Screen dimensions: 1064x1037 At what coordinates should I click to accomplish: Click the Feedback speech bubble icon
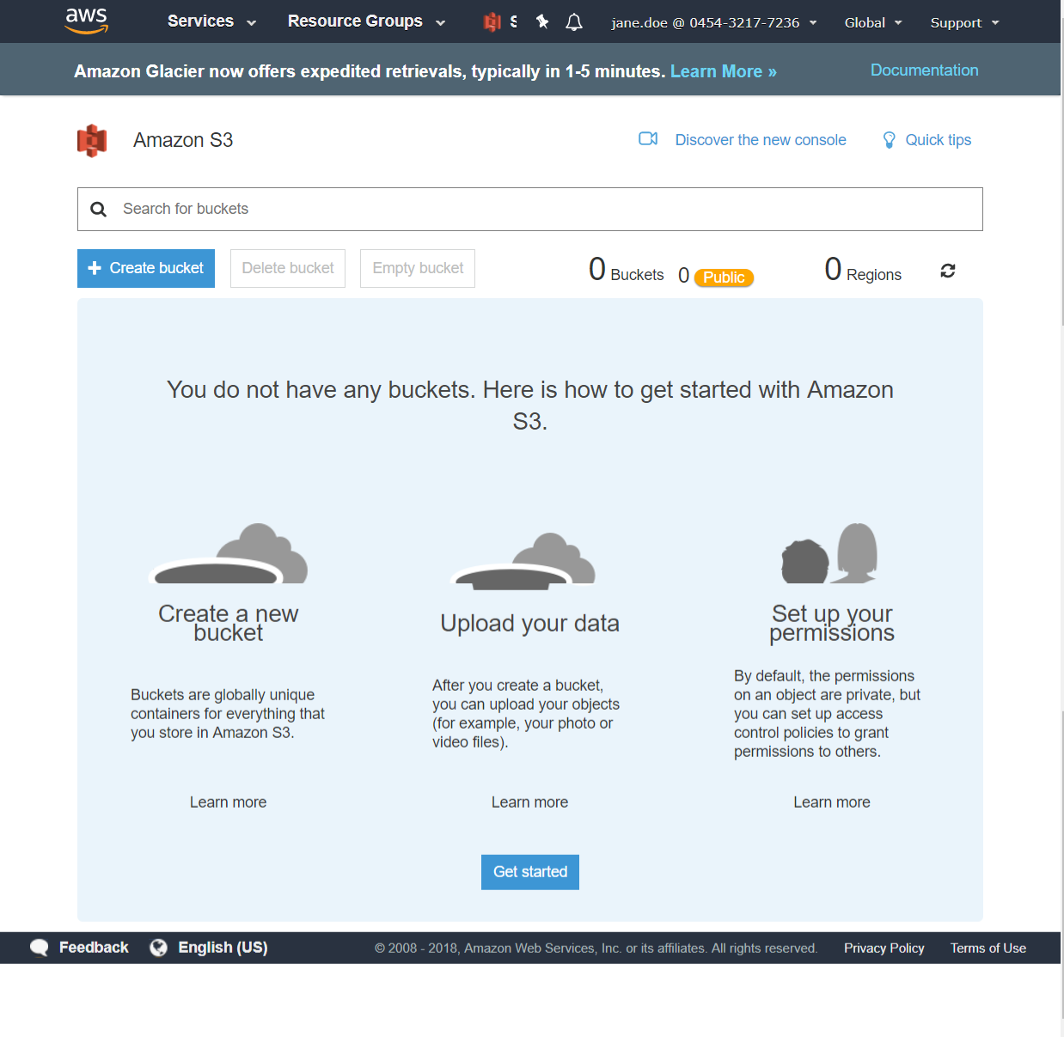[40, 948]
